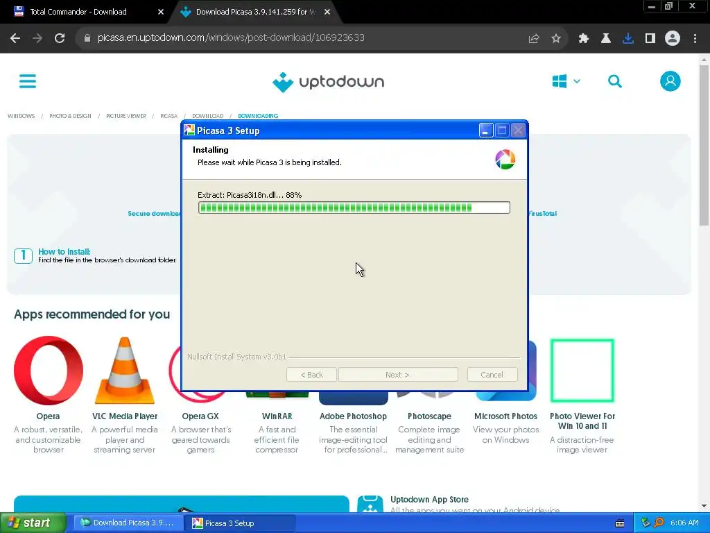Close the Download Picasa tab
Screen dimensions: 710x533
click(327, 12)
